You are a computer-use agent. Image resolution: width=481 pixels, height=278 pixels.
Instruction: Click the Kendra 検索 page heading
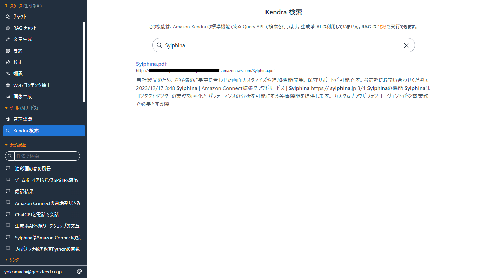[x=284, y=12]
